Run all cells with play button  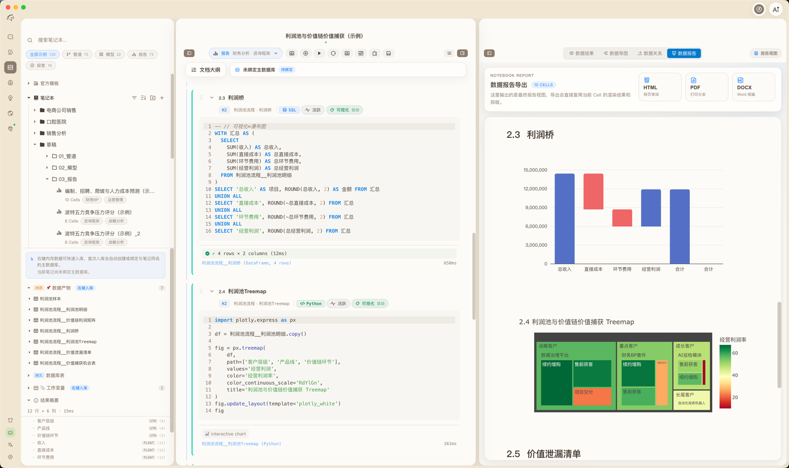tap(319, 53)
